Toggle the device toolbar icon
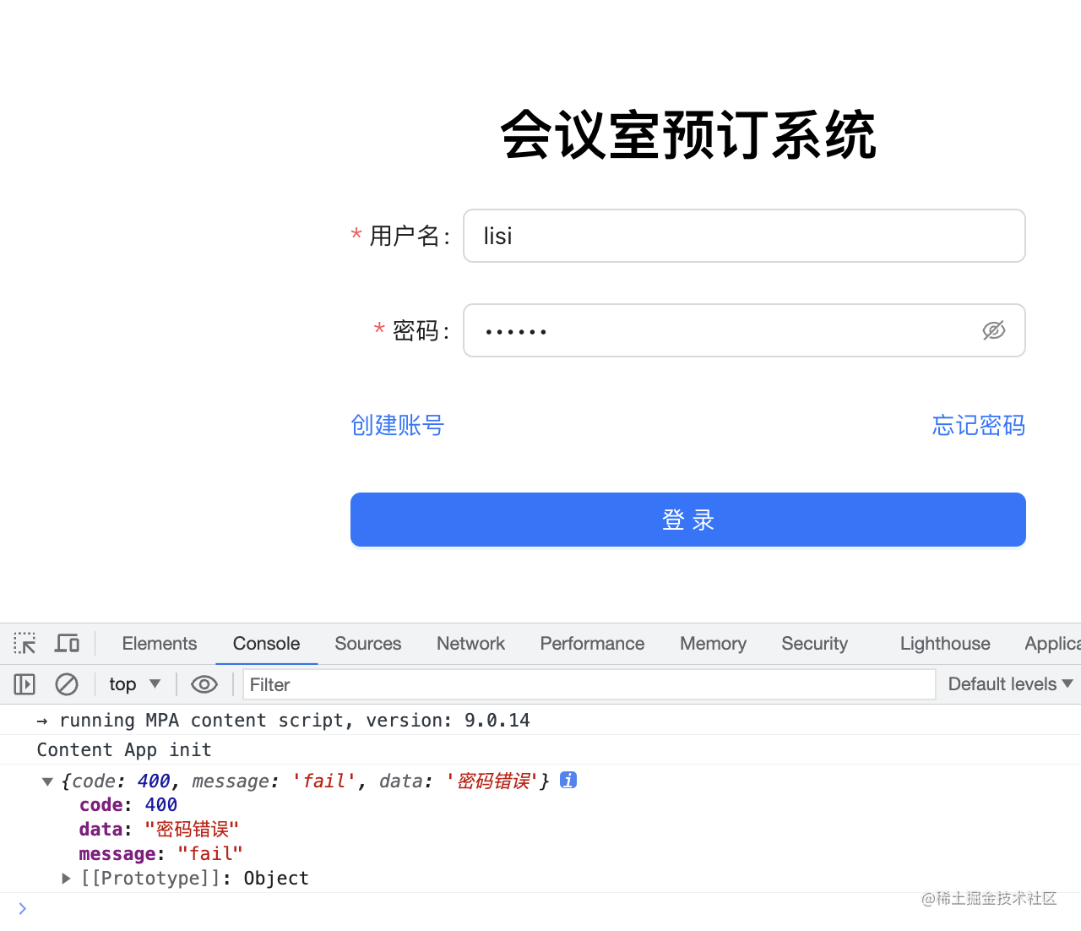 [x=67, y=644]
